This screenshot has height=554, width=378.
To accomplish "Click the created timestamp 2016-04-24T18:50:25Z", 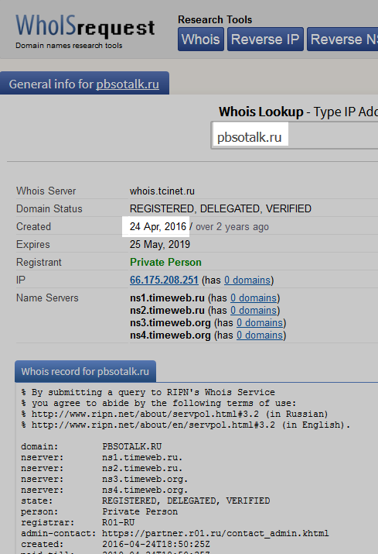I will 156,544.
